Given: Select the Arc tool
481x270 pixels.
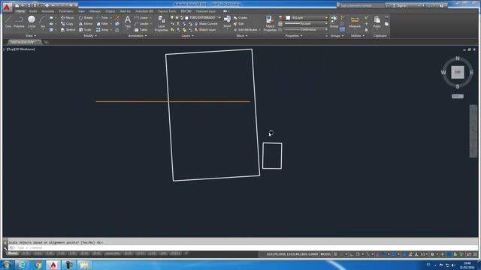Looking at the screenshot, I should pos(43,22).
